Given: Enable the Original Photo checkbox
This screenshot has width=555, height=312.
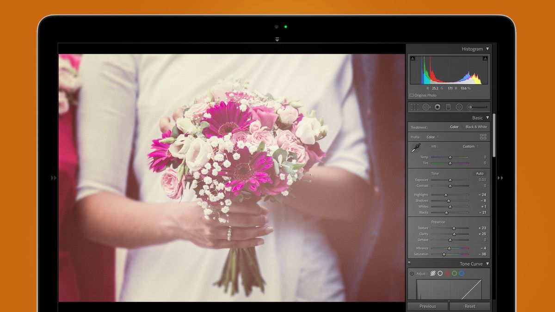Looking at the screenshot, I should coord(412,95).
